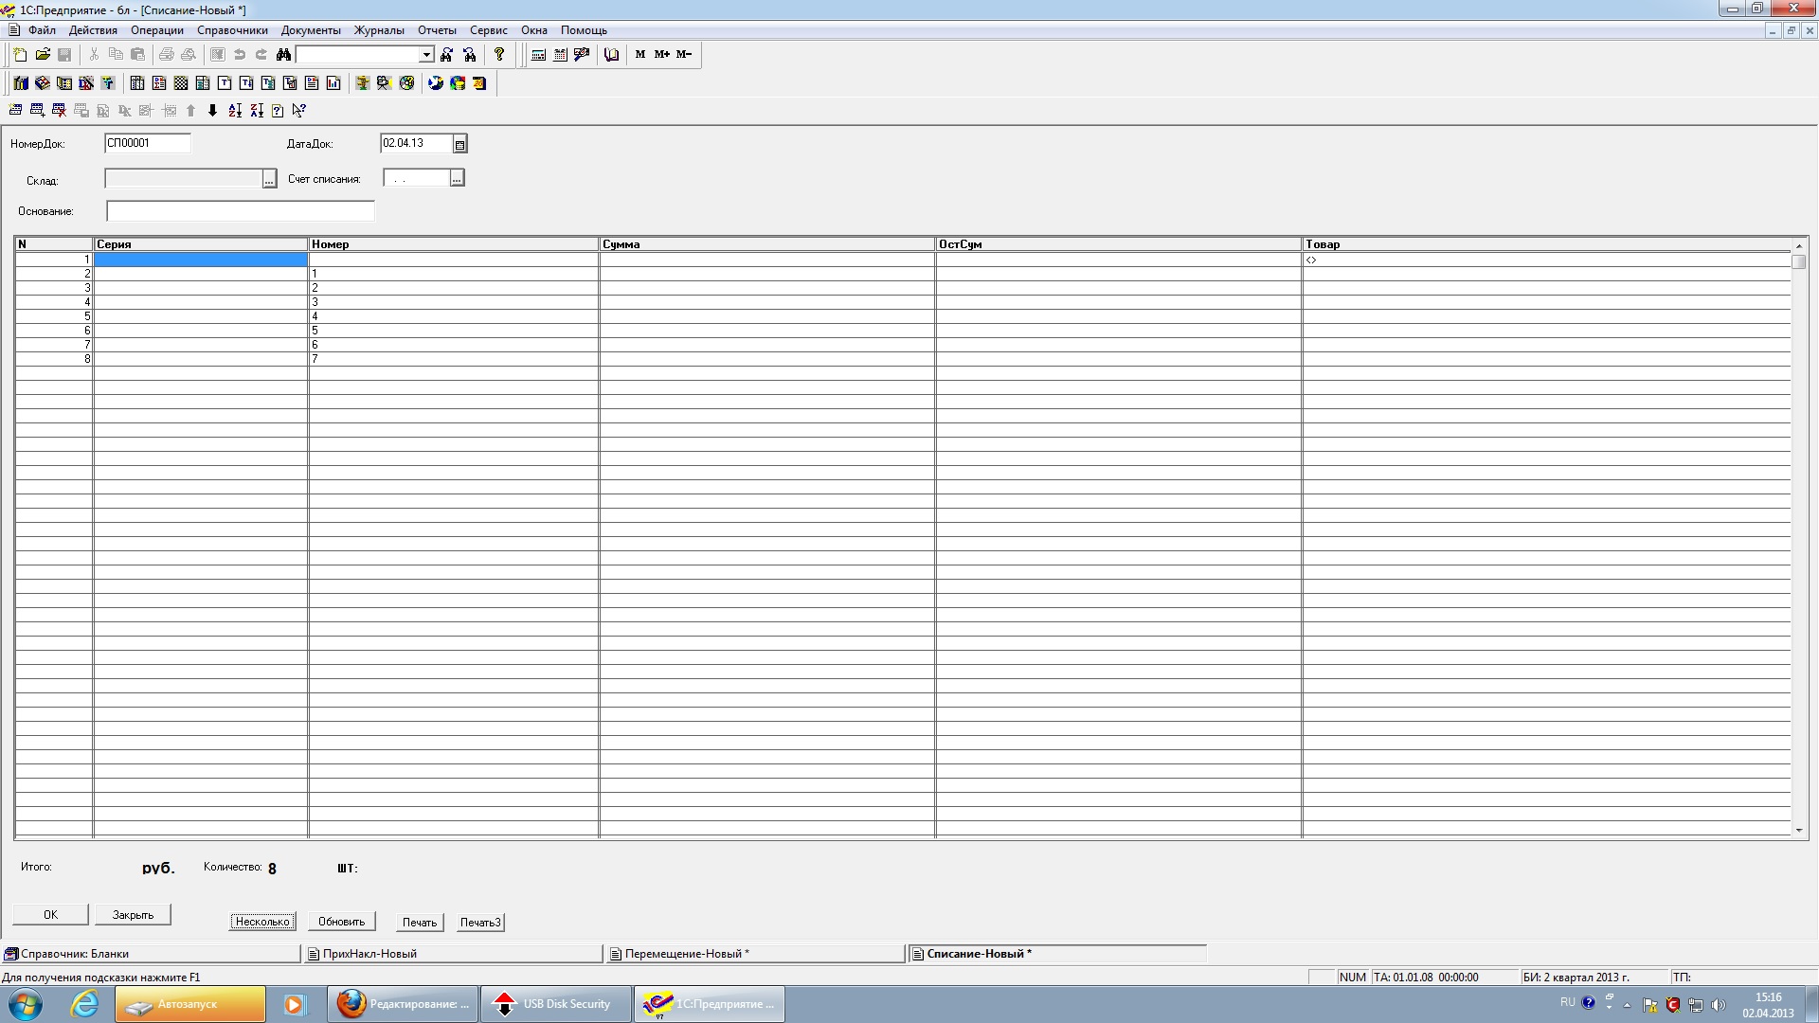Click the CD disc icon
Screen dimensions: 1819x1023
tap(406, 83)
